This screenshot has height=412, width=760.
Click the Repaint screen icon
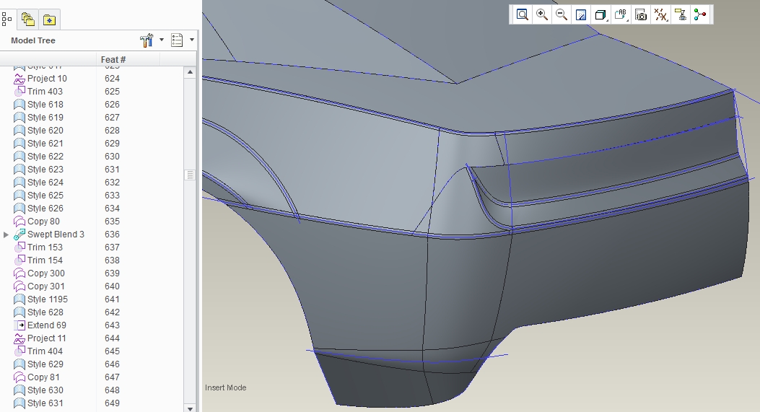click(581, 14)
